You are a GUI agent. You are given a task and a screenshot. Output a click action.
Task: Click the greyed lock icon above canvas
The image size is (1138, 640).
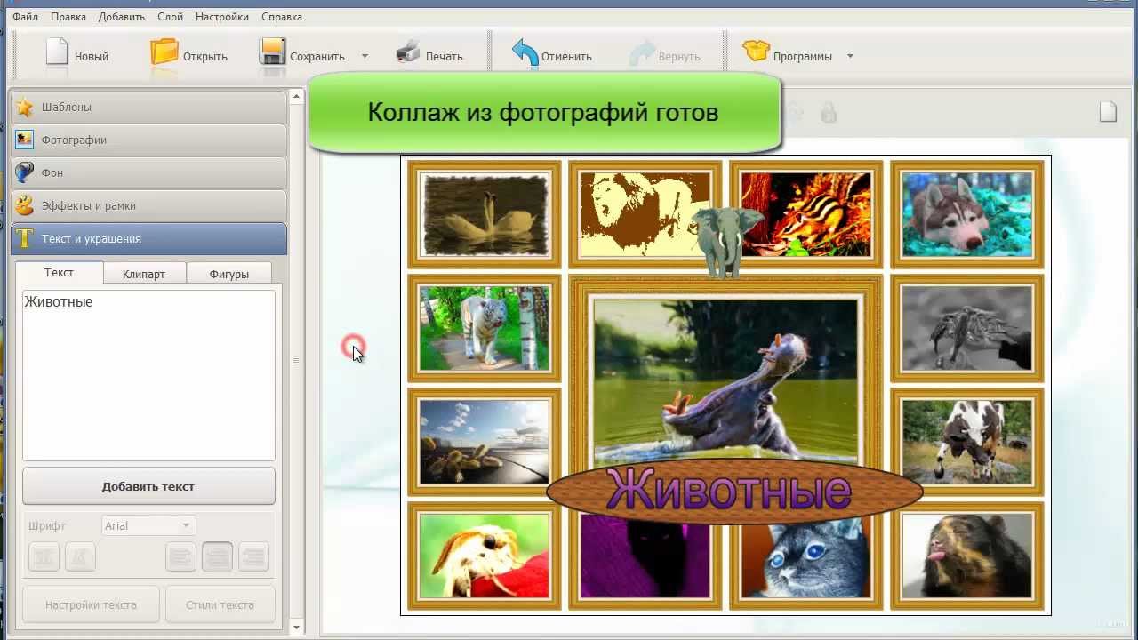point(829,113)
